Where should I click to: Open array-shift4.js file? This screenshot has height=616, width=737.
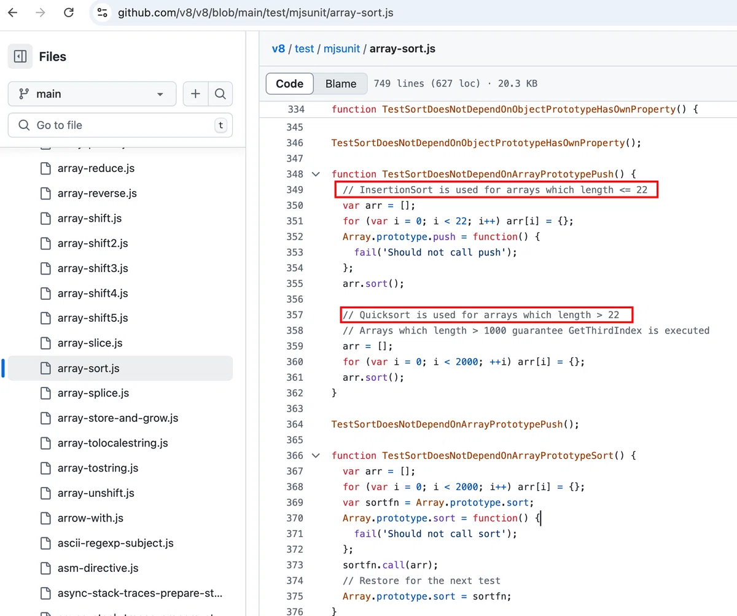[x=93, y=294]
